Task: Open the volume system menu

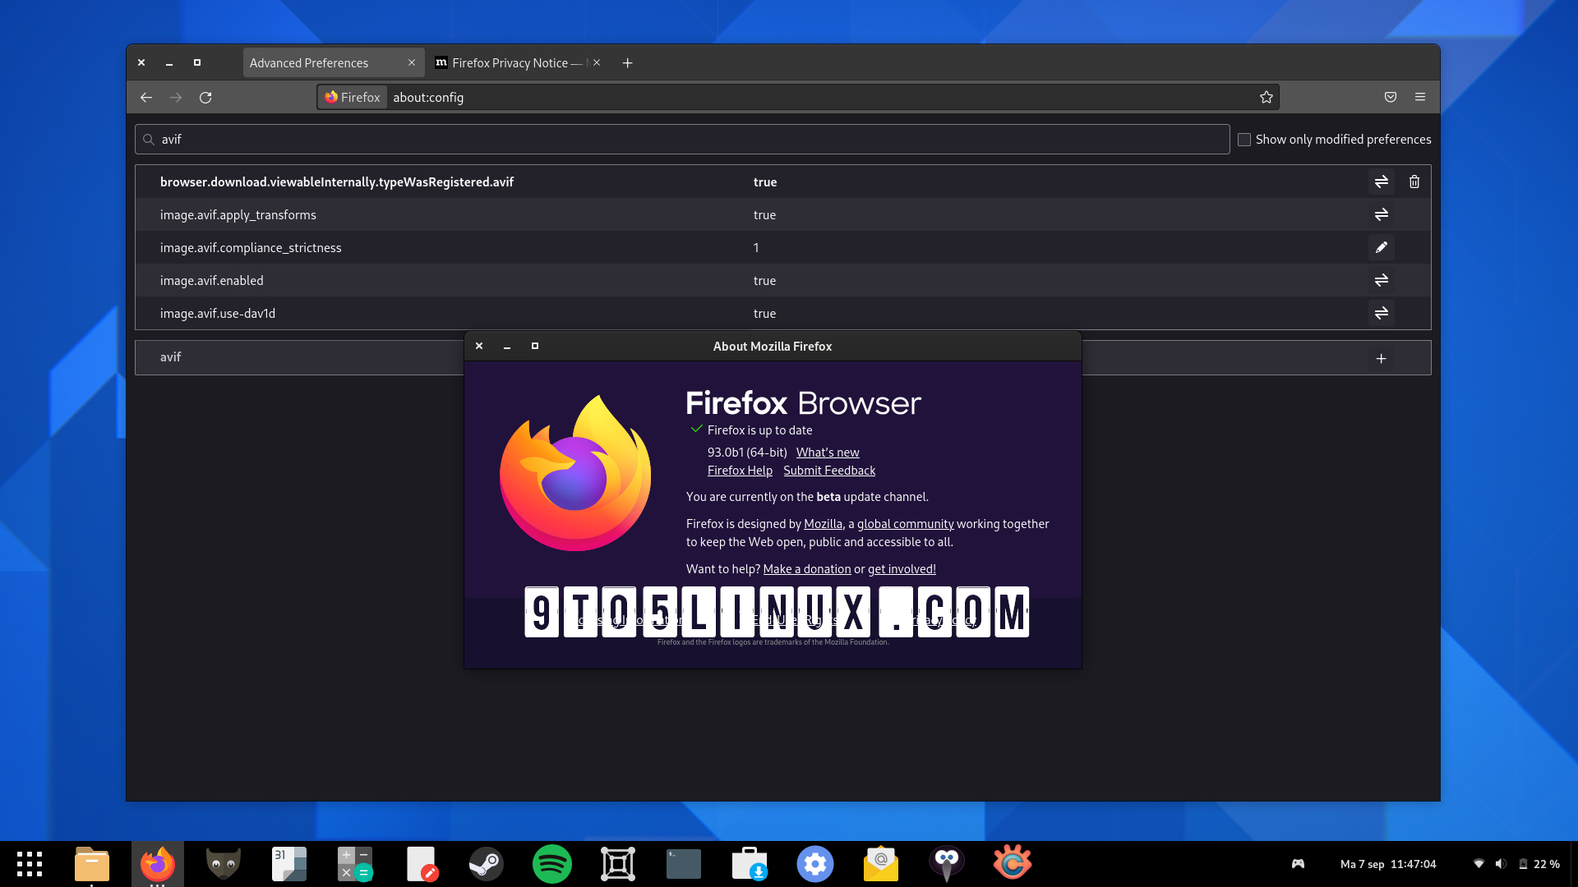Action: pos(1502,863)
